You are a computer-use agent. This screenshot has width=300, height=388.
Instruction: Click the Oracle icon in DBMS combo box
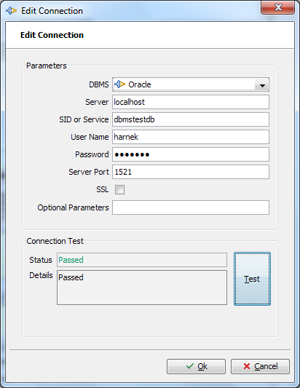pos(120,84)
